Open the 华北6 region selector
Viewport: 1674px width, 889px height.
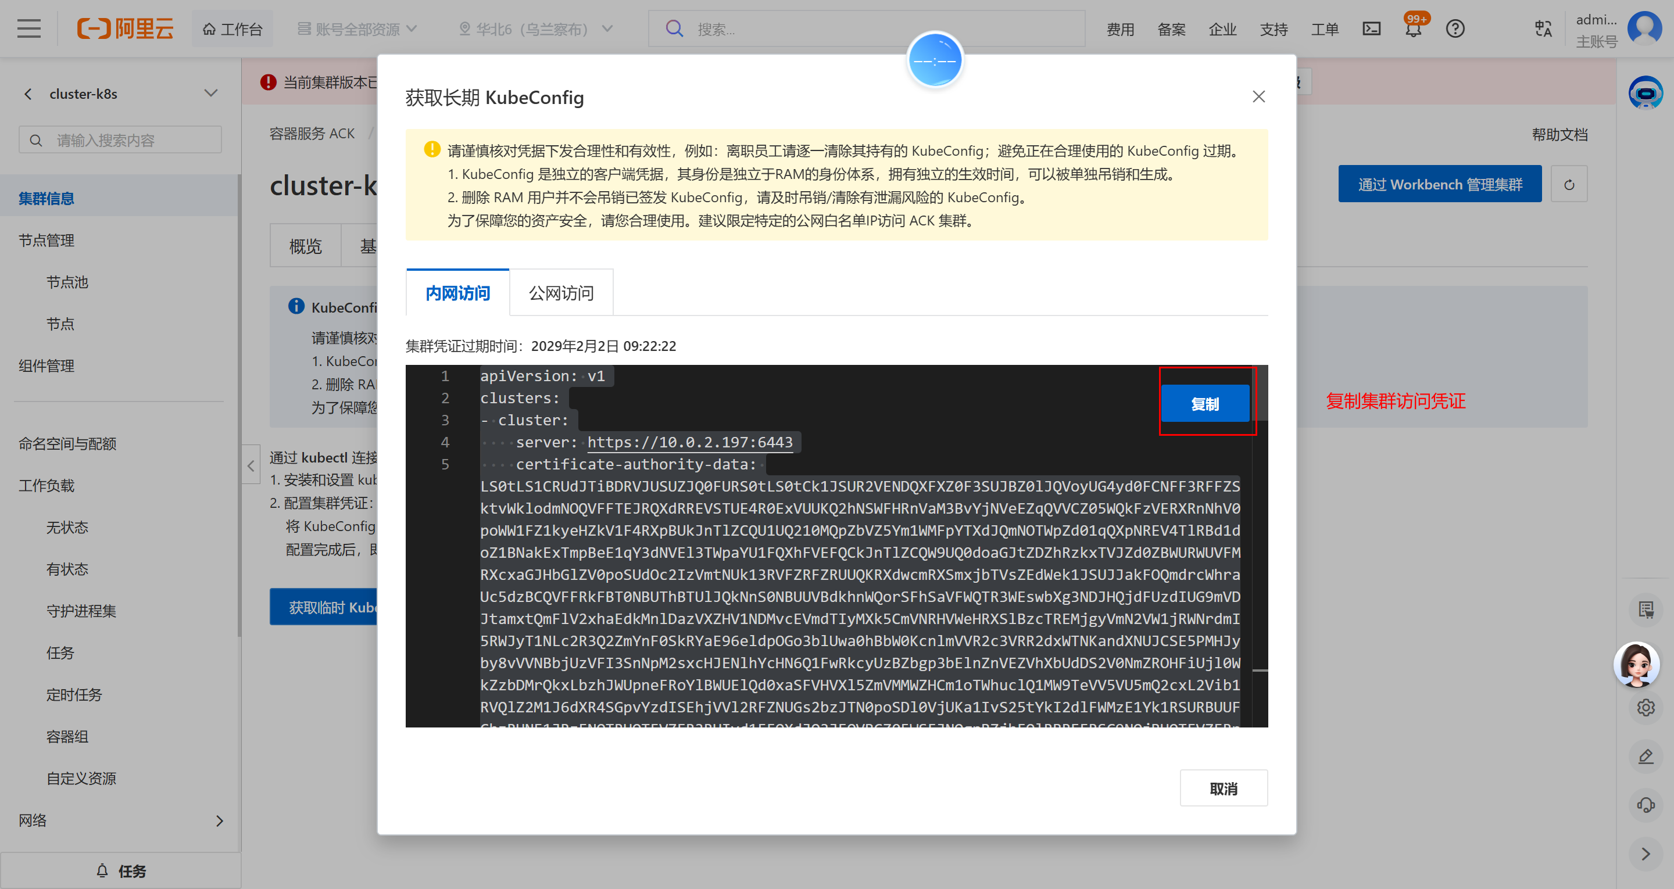click(x=536, y=28)
